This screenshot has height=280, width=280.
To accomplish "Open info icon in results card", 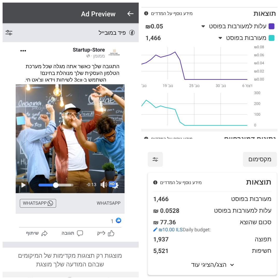I will [155, 182].
